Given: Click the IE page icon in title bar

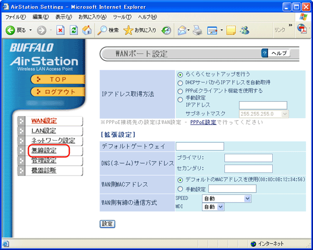Looking at the screenshot, I should 6,7.
